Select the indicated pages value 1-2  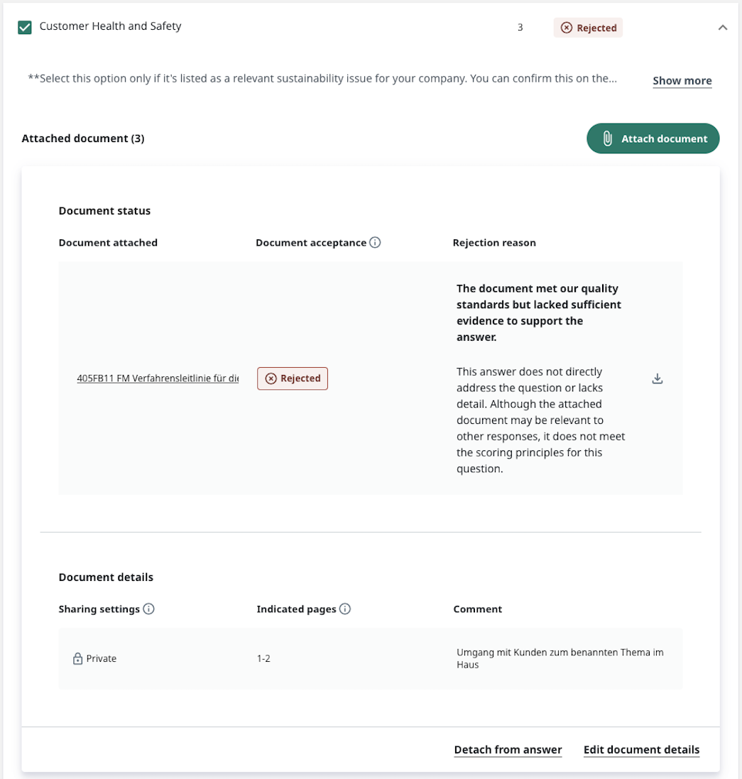[x=263, y=659]
